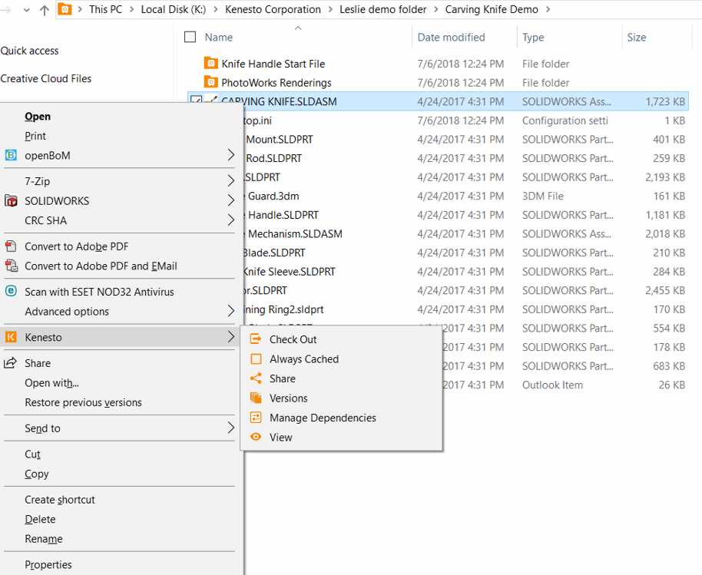Click the Kenesto drive icon in address bar

click(x=65, y=9)
